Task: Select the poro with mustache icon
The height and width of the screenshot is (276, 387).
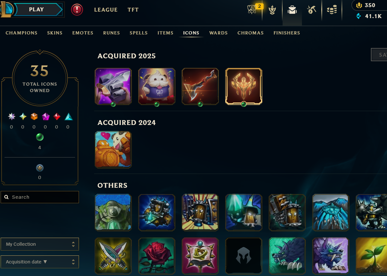Action: click(x=157, y=86)
